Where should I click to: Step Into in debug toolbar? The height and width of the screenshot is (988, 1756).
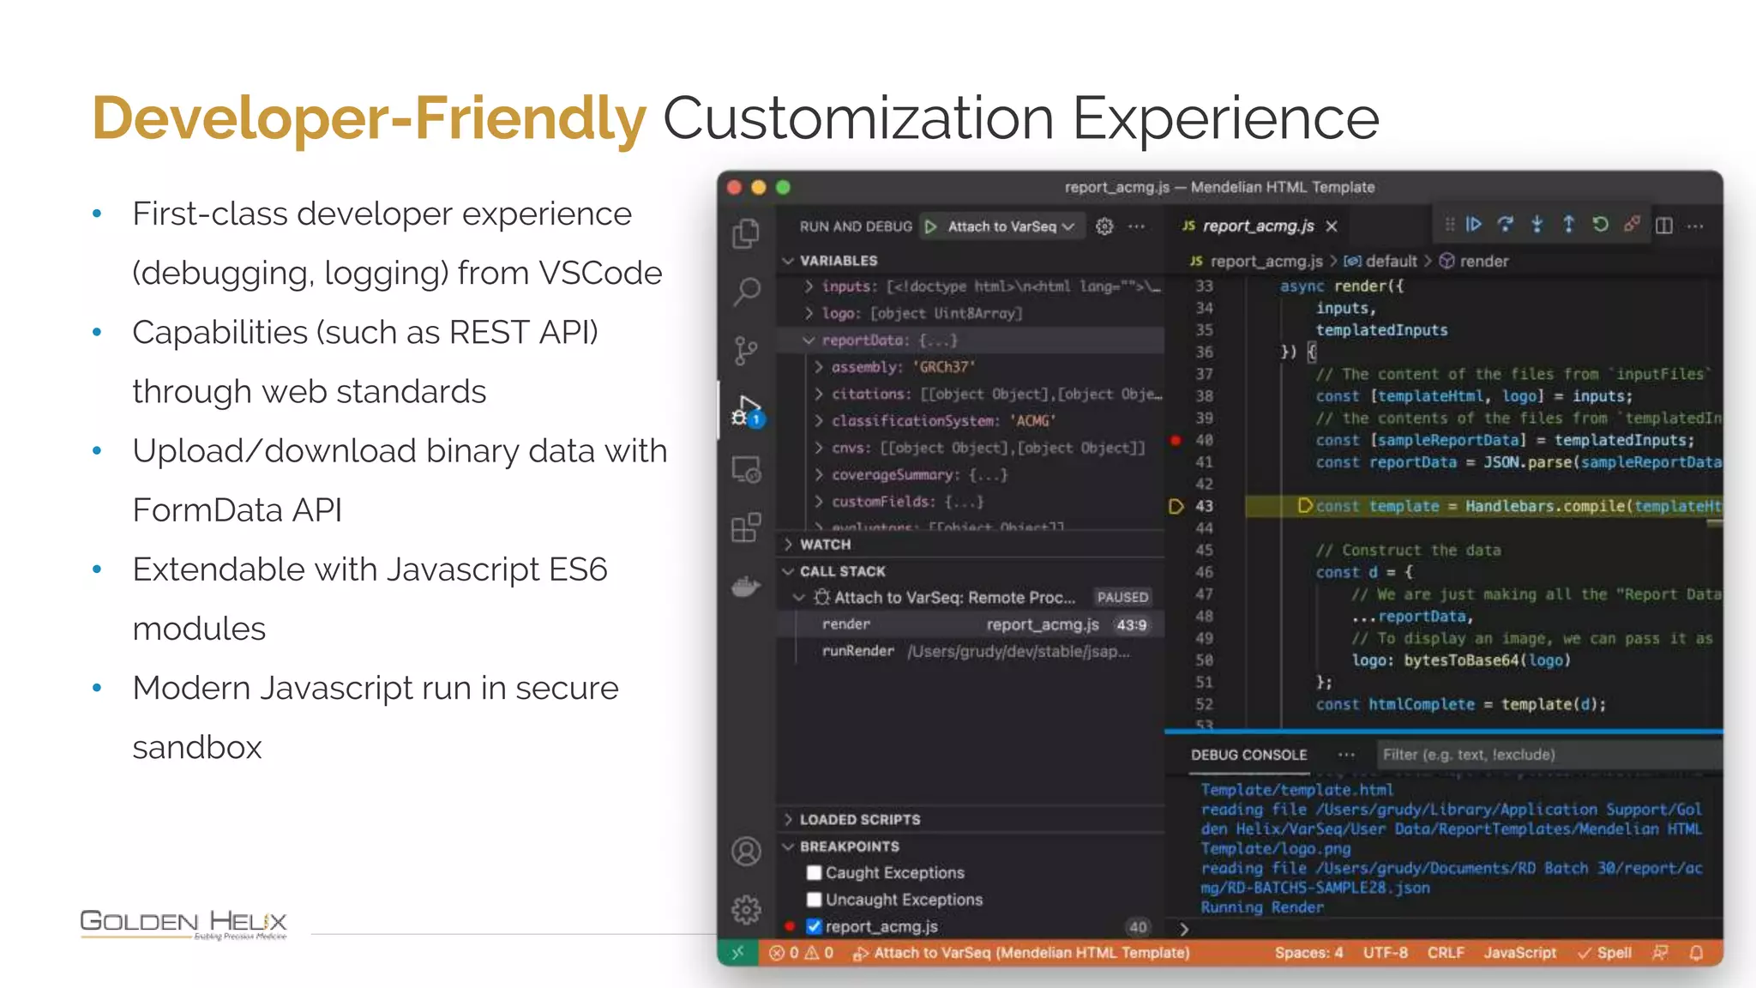pyautogui.click(x=1536, y=225)
